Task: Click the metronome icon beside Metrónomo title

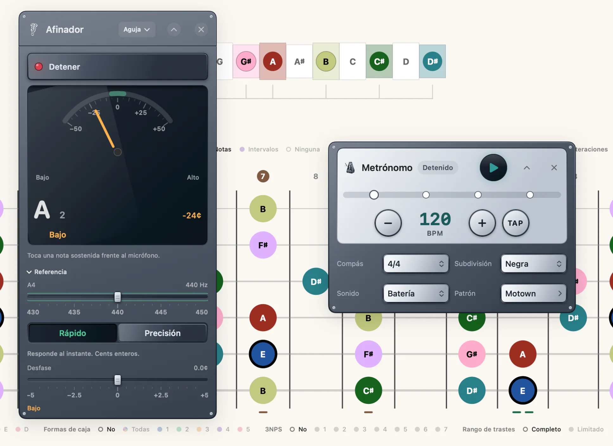Action: (350, 168)
